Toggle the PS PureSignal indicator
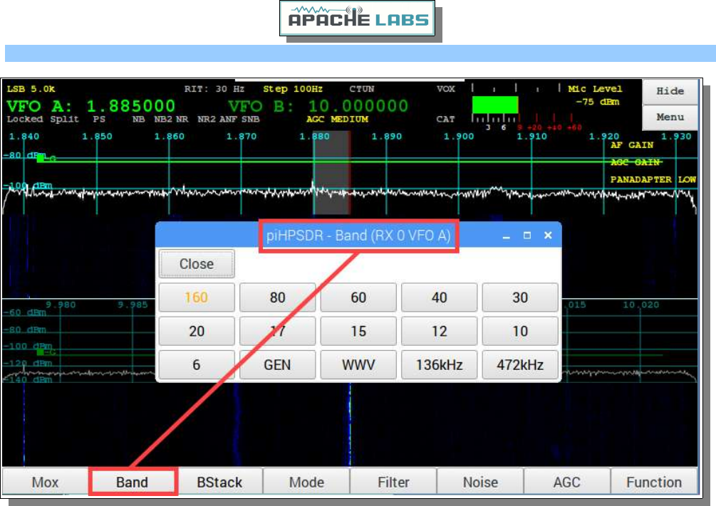This screenshot has height=506, width=716. (x=99, y=119)
